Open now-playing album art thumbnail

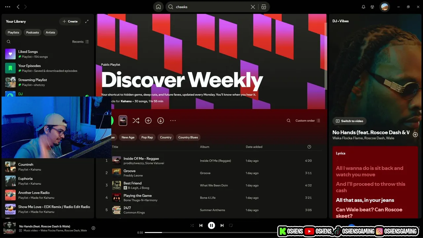pos(9,228)
